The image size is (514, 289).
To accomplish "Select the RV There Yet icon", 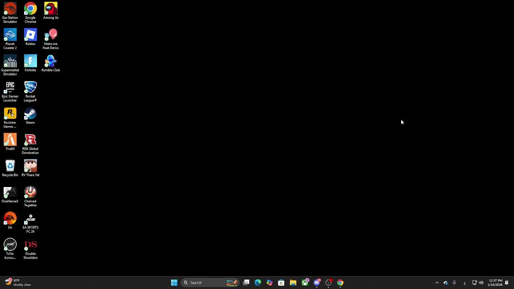I will pyautogui.click(x=30, y=168).
